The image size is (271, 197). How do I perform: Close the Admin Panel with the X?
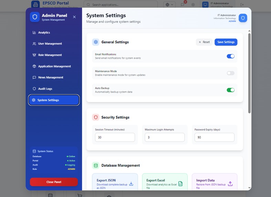click(x=74, y=17)
